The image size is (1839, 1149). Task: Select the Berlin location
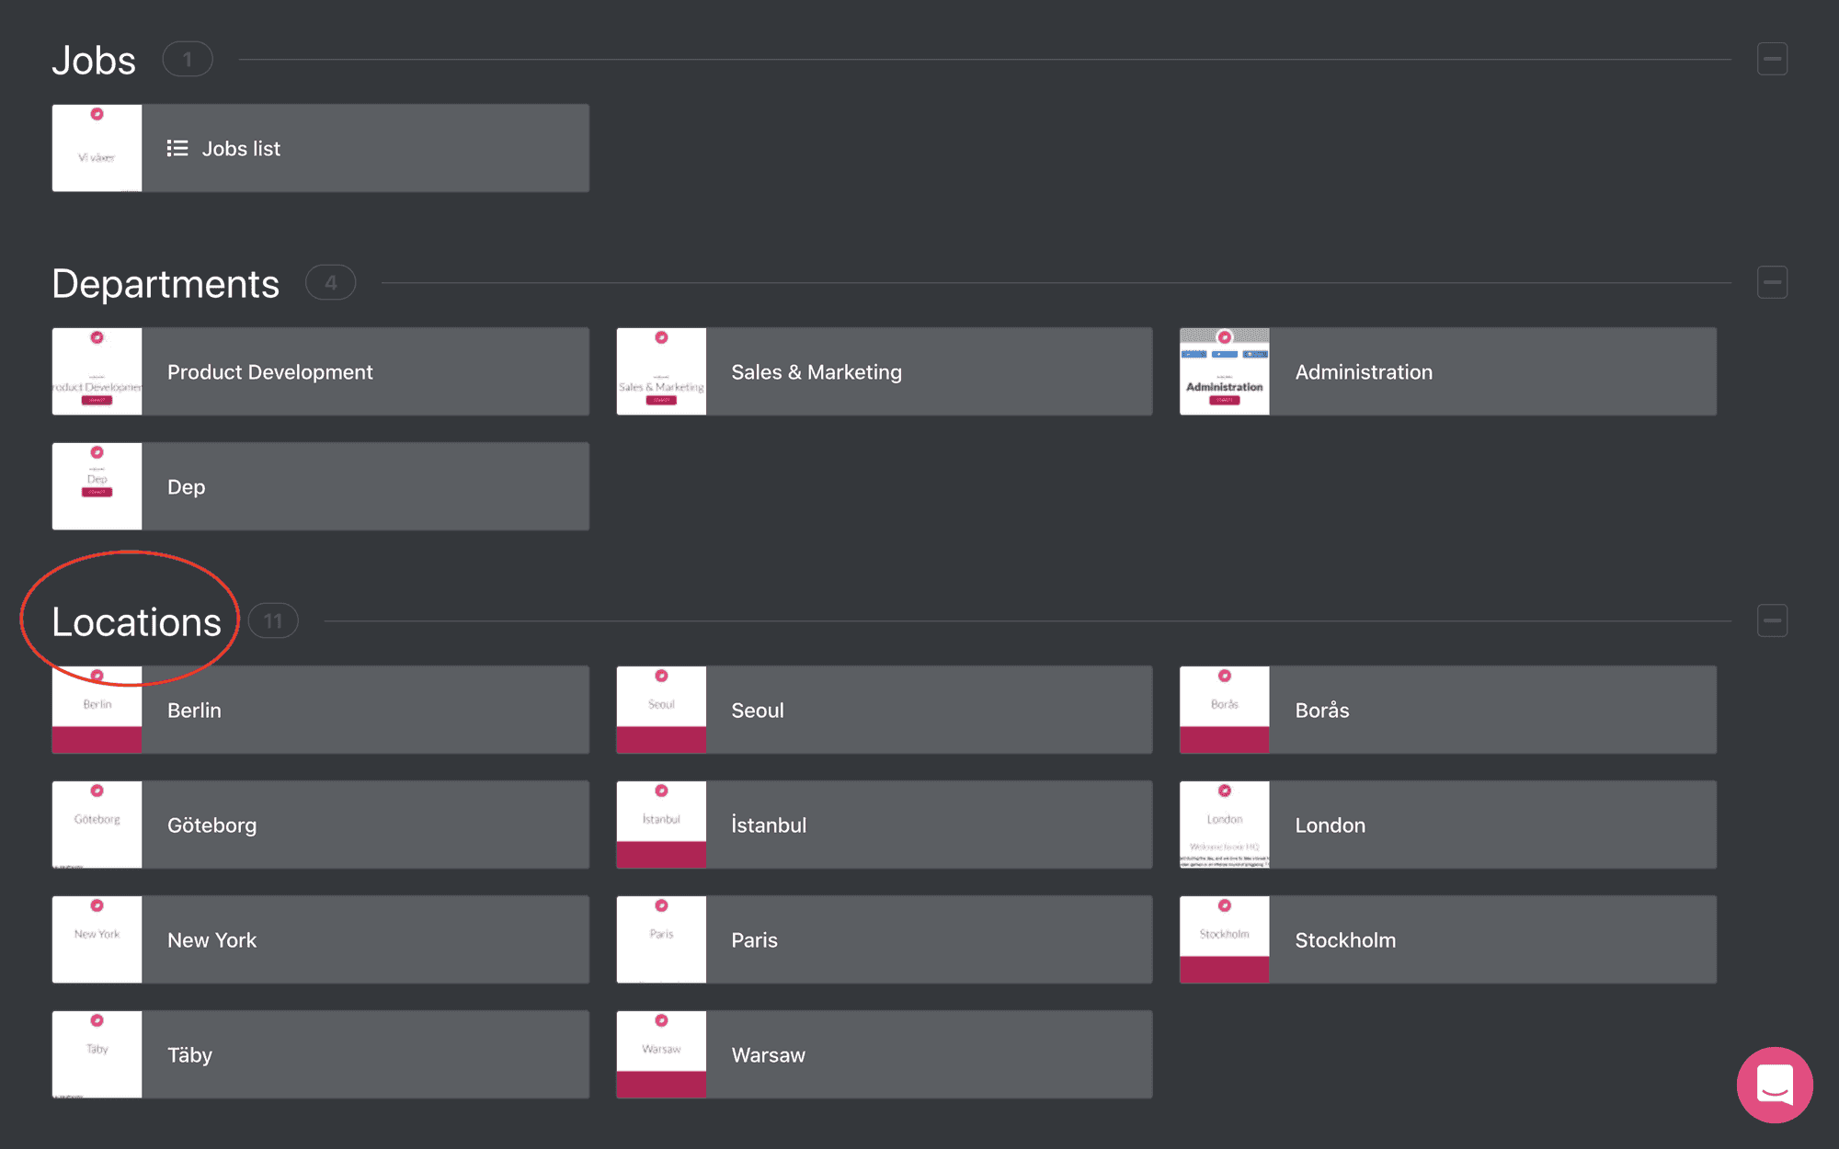pos(320,710)
